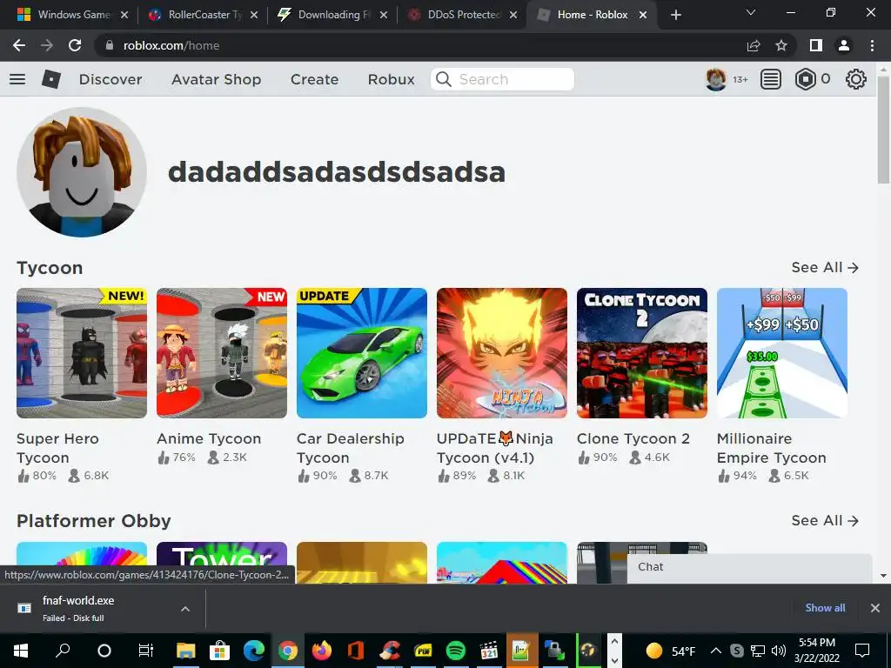Screen dimensions: 891x668
Task: Open Microsoft Edge from taskbar
Action: click(254, 651)
